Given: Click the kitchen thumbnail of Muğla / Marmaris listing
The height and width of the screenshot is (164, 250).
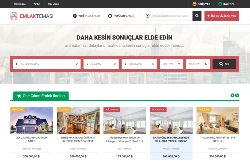Looking at the screenshot, I should coord(78,121).
